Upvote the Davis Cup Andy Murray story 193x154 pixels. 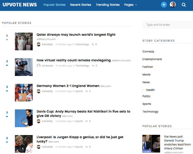pos(7,116)
